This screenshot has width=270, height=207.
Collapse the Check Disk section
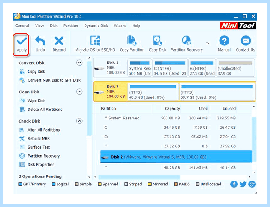79,121
